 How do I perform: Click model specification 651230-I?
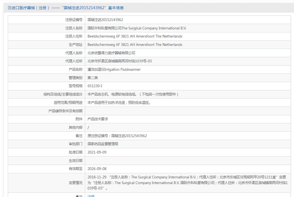tap(95, 86)
